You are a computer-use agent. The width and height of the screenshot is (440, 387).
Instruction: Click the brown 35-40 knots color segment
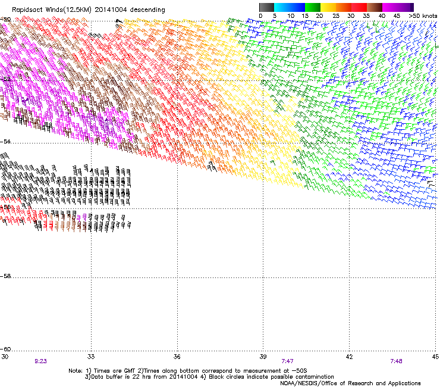pyautogui.click(x=375, y=7)
